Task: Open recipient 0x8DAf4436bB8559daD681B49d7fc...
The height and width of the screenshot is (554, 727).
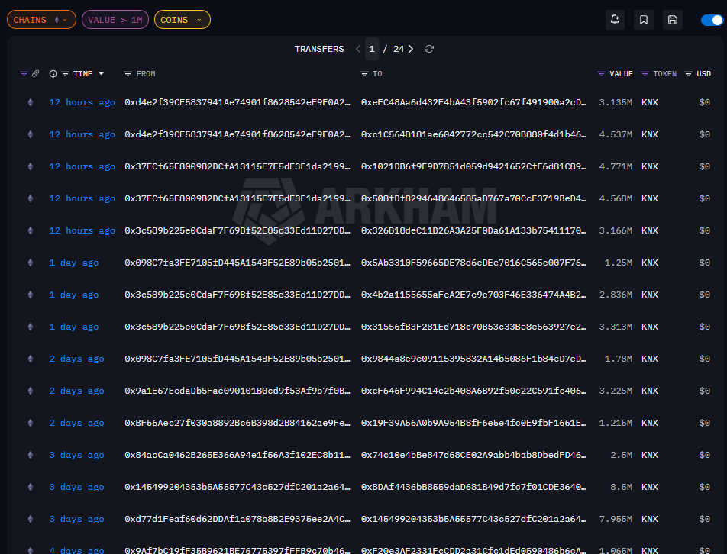Action: click(473, 487)
